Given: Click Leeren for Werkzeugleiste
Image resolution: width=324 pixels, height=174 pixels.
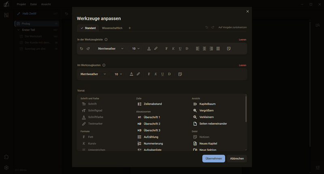Looking at the screenshot, I should pos(243,40).
